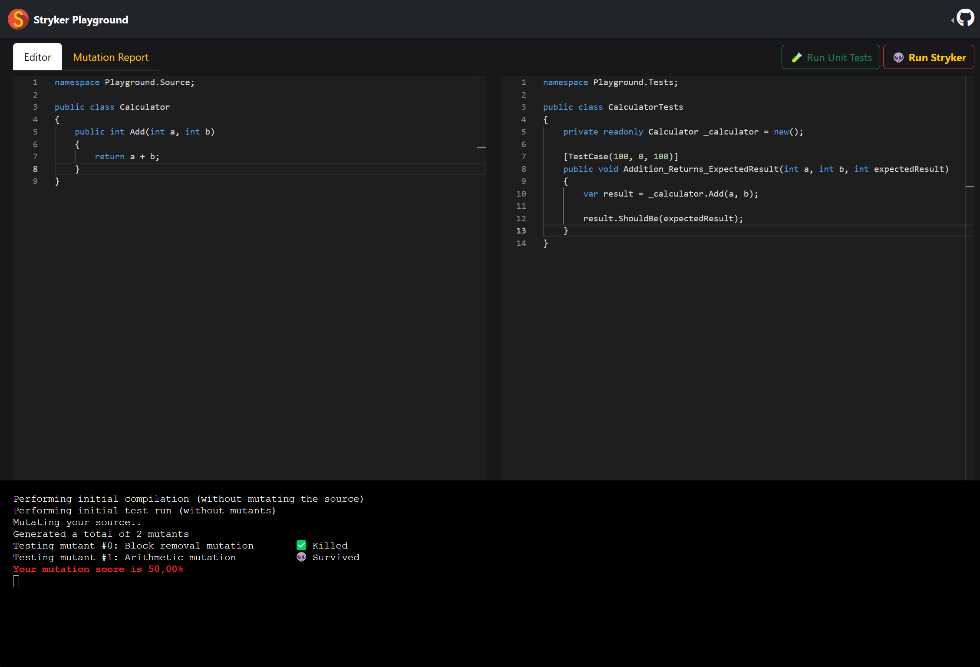980x667 pixels.
Task: Click 'namespace Playground.Source;' line
Action: [125, 82]
